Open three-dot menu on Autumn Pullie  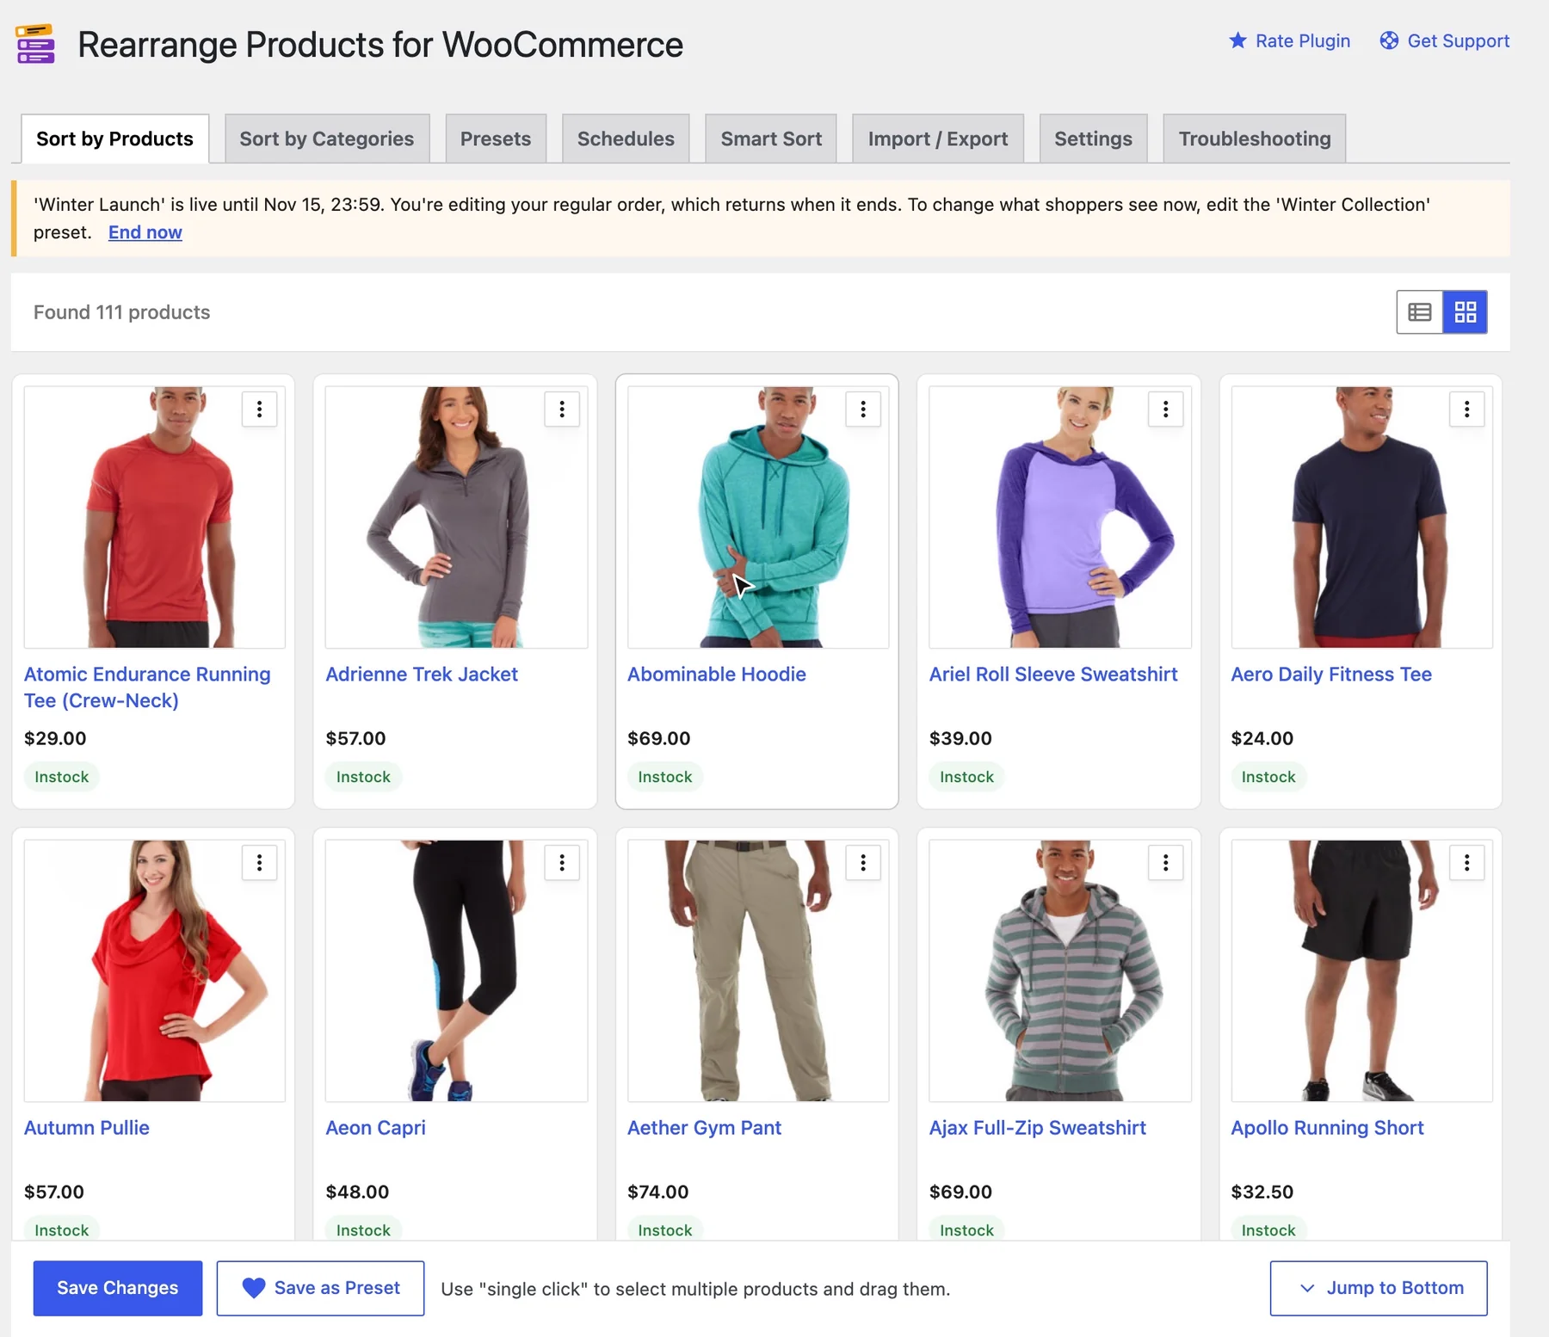pyautogui.click(x=259, y=863)
